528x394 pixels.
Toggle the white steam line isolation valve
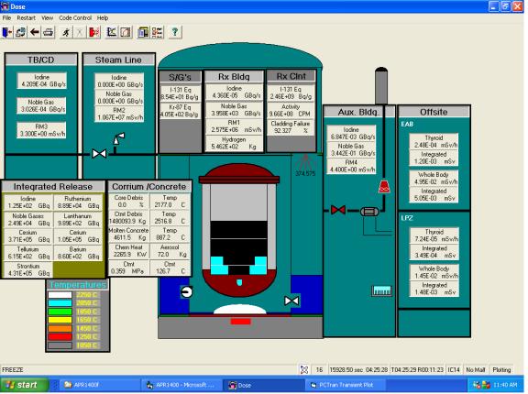point(99,154)
